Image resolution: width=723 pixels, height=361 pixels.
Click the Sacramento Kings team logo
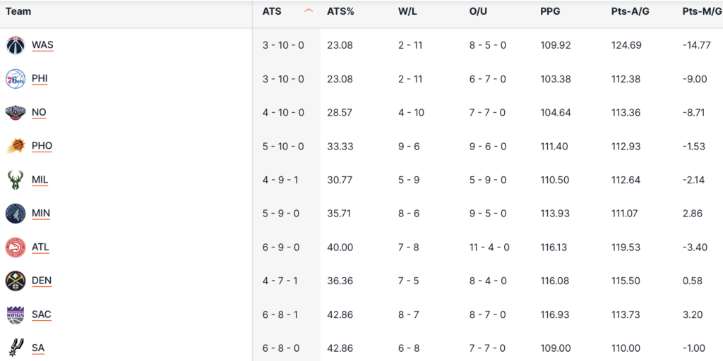pyautogui.click(x=16, y=314)
